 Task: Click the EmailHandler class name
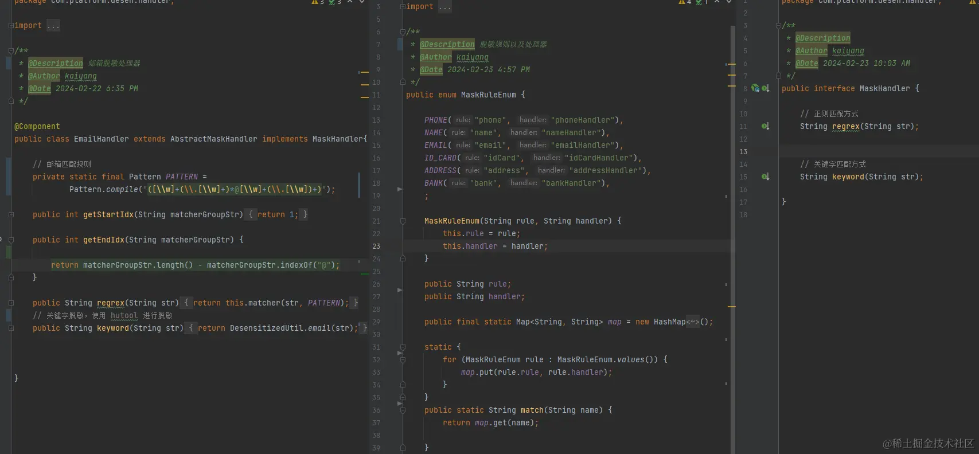click(102, 139)
